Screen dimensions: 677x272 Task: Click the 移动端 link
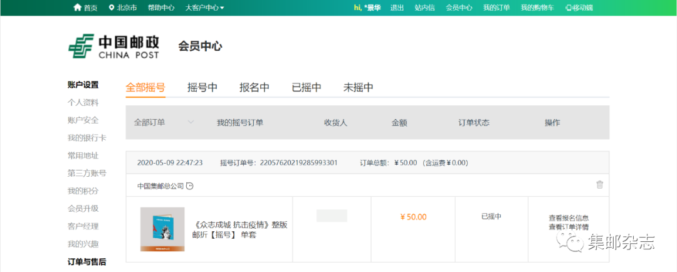click(582, 8)
